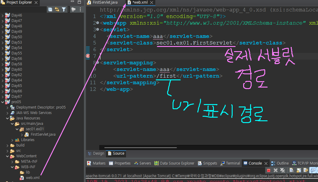Image resolution: width=318 pixels, height=182 pixels.
Task: Maximize the Project Explorer panel
Action: point(79,2)
